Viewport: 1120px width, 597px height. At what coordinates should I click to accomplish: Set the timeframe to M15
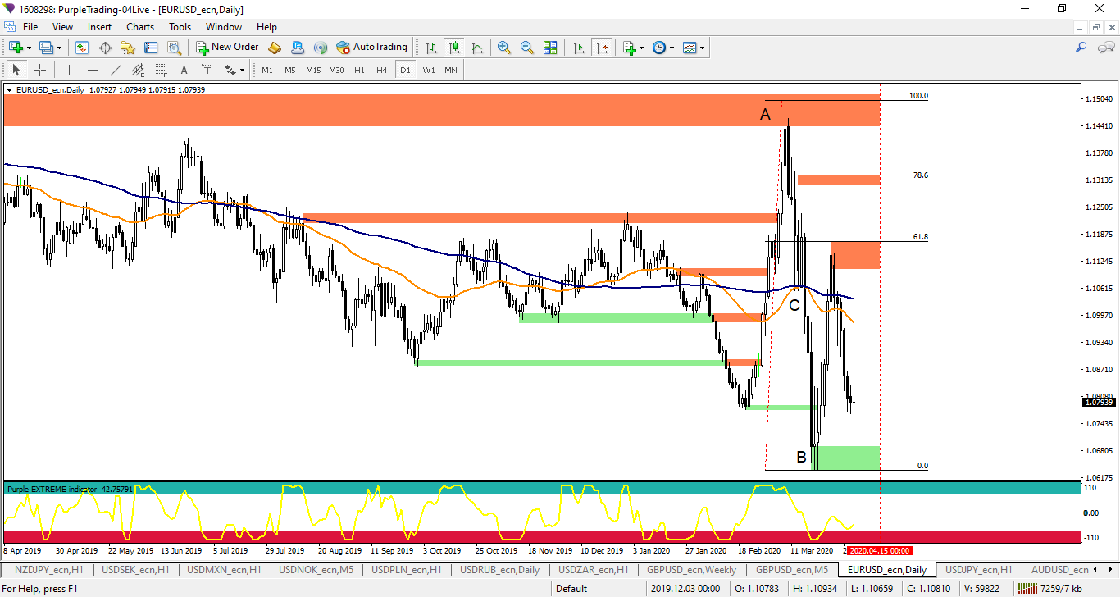click(x=313, y=70)
